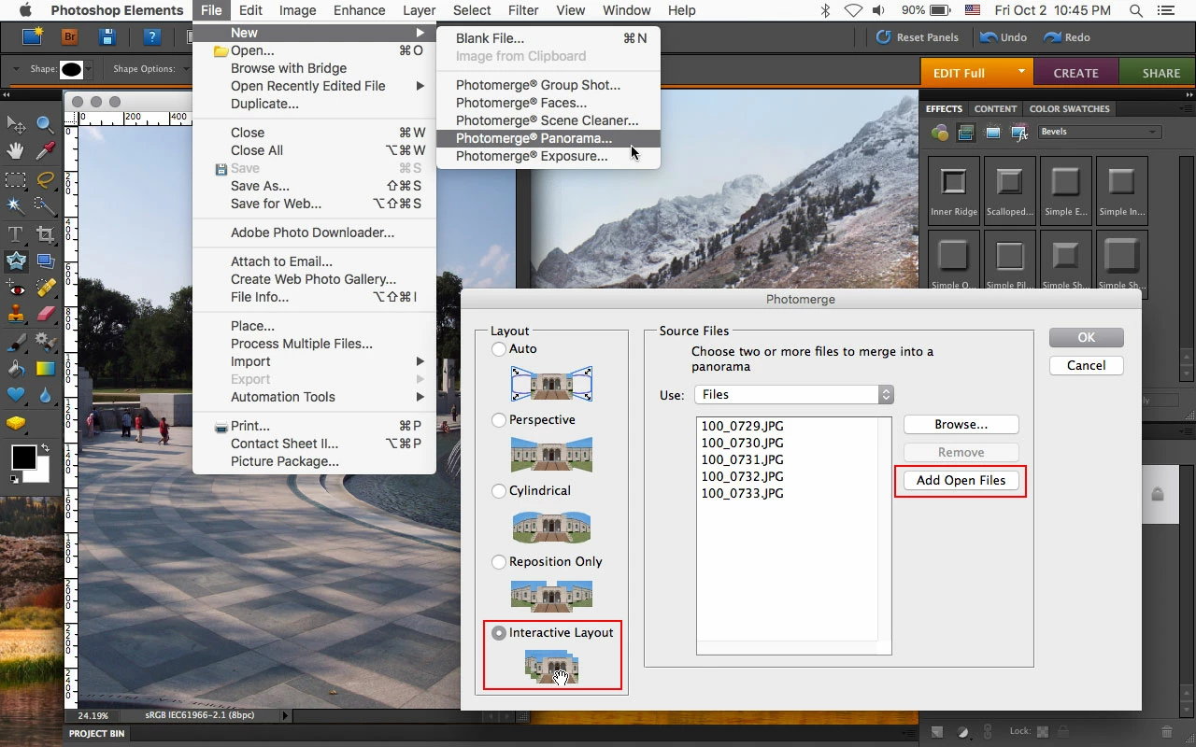Open the EDIT Full mode dropdown arrow

click(1021, 72)
